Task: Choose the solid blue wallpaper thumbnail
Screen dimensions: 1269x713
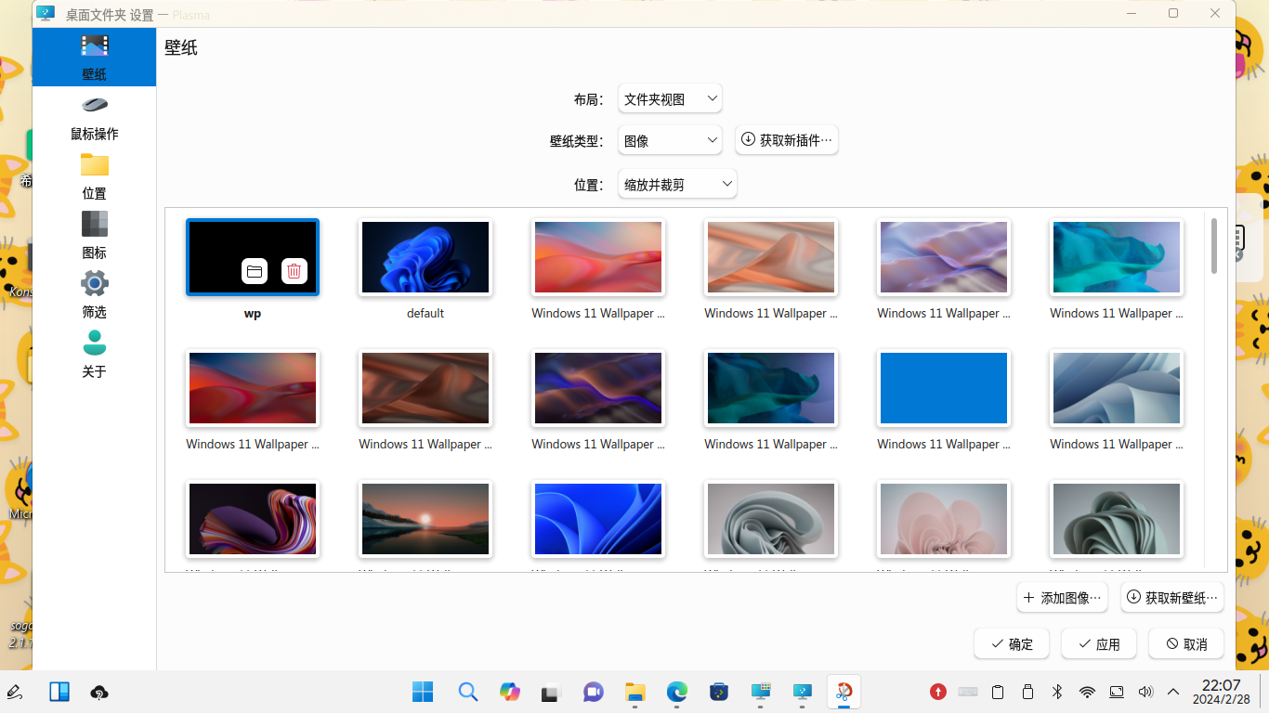Action: (x=944, y=388)
